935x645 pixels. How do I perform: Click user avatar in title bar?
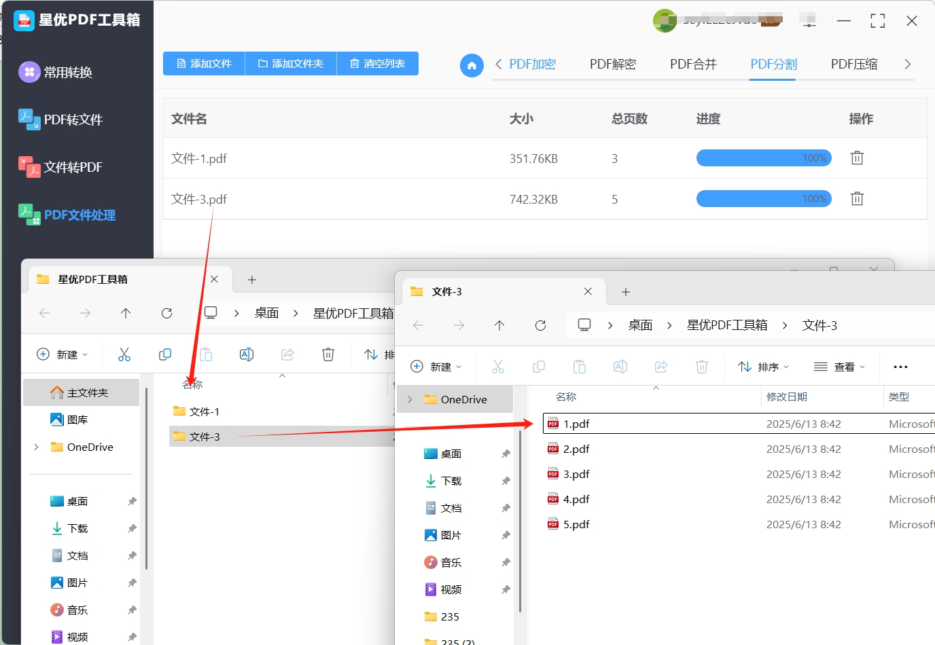point(665,21)
